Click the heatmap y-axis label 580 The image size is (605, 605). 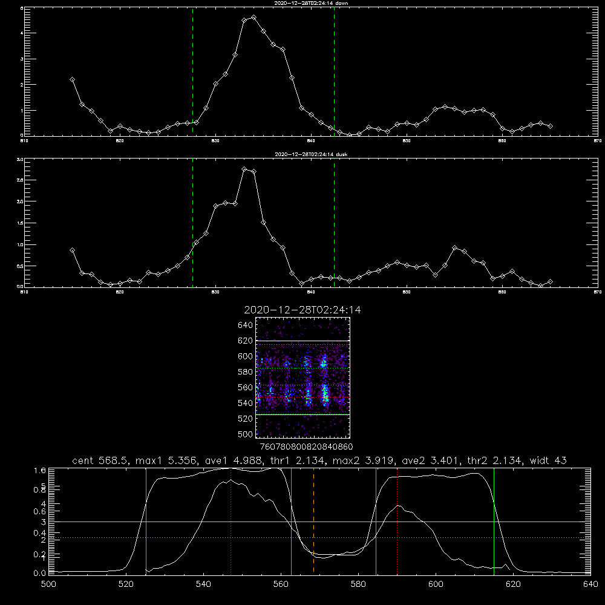245,372
